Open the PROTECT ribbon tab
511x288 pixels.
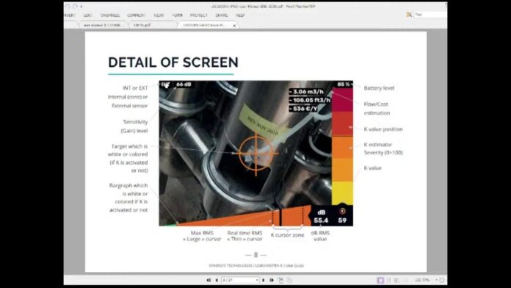pyautogui.click(x=199, y=15)
